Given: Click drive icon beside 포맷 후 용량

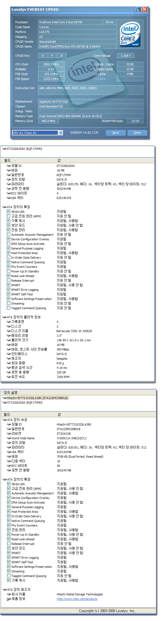Looking at the screenshot, I should pos(9,372).
